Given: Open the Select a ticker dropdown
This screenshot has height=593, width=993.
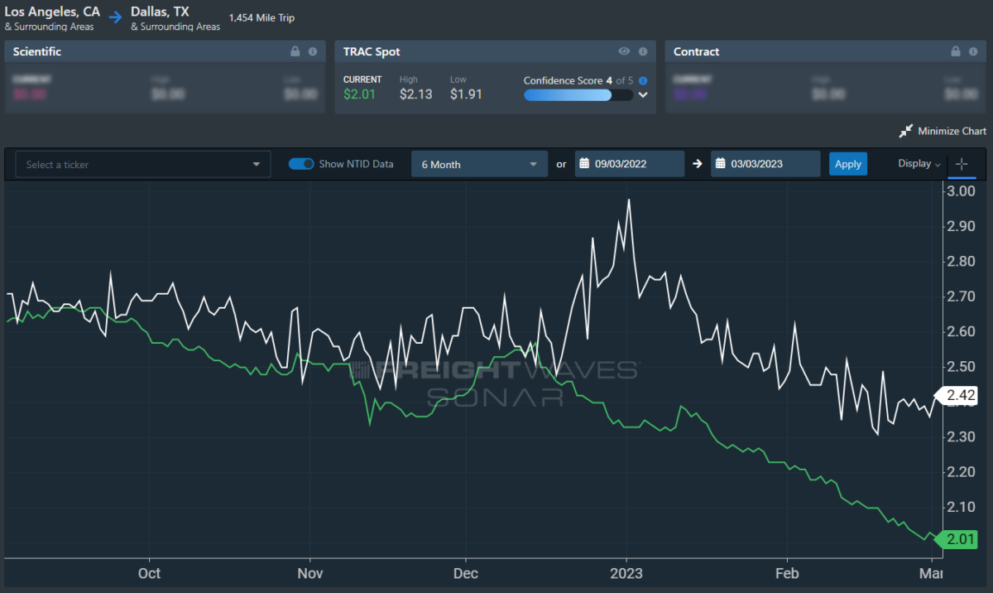Looking at the screenshot, I should click(x=143, y=164).
